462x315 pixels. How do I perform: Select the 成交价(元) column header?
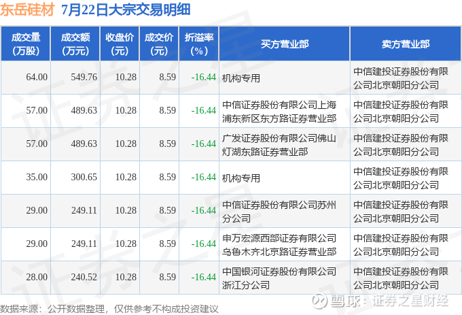coord(159,44)
